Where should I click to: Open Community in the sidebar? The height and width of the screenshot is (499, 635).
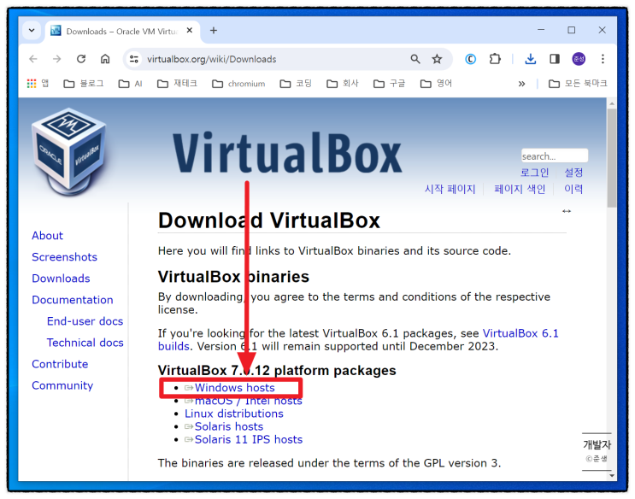[x=62, y=386]
